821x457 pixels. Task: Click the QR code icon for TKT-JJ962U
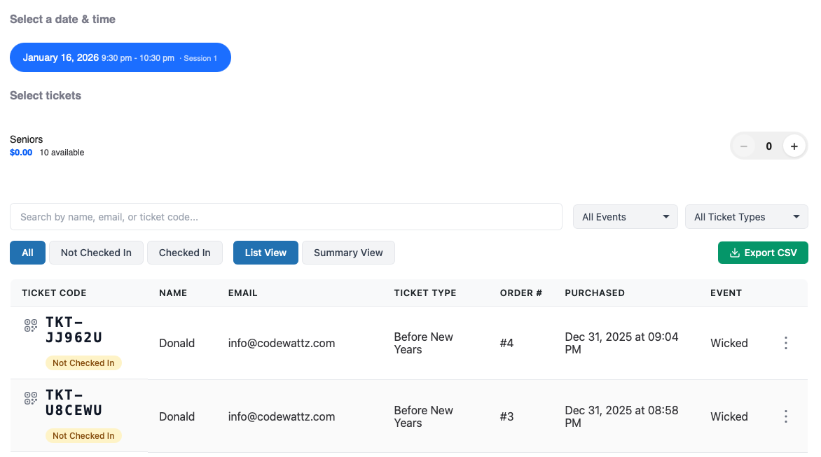tap(30, 325)
